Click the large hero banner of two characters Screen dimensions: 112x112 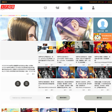pos(47,29)
